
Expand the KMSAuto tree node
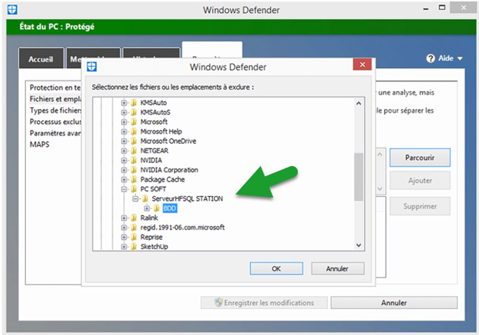(124, 103)
